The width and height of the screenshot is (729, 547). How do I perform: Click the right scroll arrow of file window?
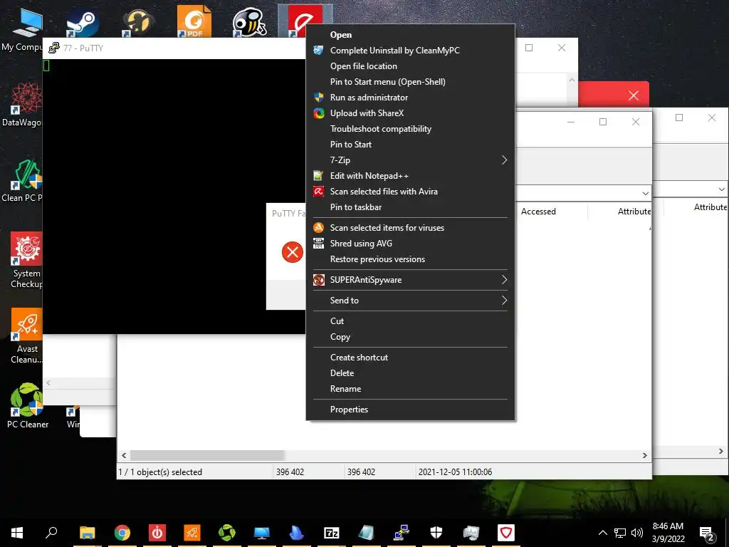[x=644, y=455]
